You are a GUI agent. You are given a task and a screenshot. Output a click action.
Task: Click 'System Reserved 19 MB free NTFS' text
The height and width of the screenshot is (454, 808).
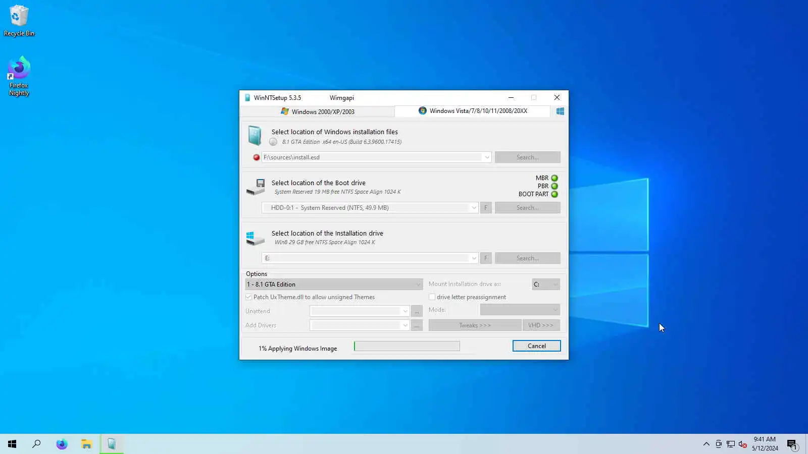pos(337,192)
